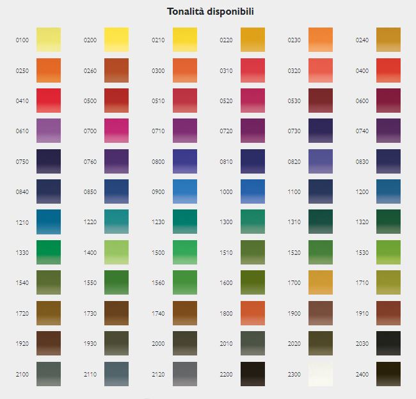This screenshot has height=399, width=416.
Task: Choose the grass green swatch 1550
Action: (x=116, y=282)
